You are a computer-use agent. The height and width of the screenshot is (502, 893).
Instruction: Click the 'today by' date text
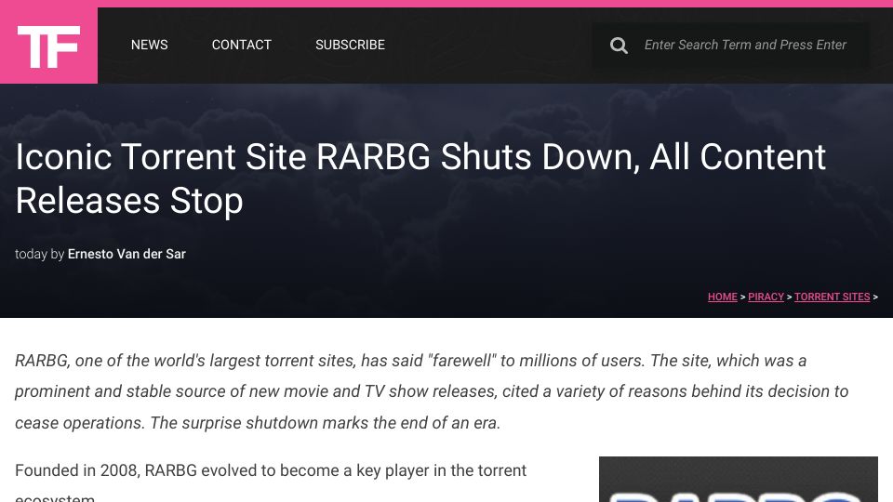39,254
